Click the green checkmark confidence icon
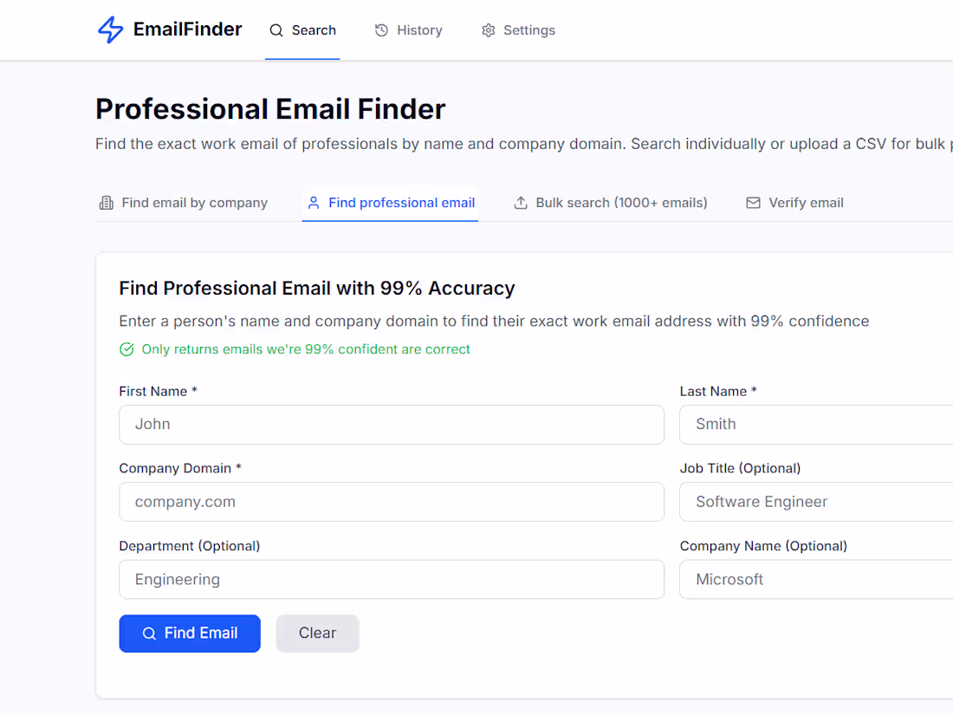This screenshot has width=953, height=715. (x=126, y=349)
